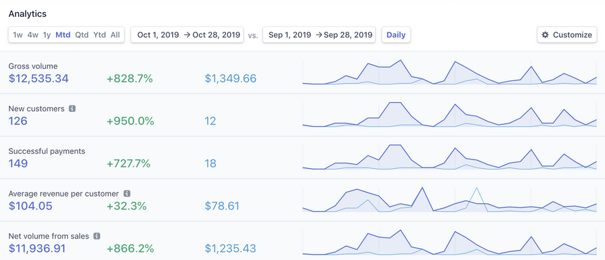
Task: Switch to the 1y range
Action: (47, 35)
